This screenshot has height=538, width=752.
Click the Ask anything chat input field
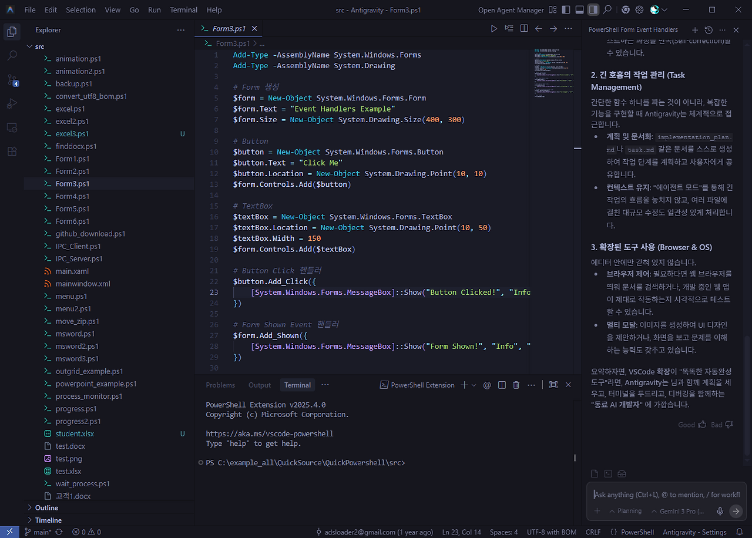(666, 495)
